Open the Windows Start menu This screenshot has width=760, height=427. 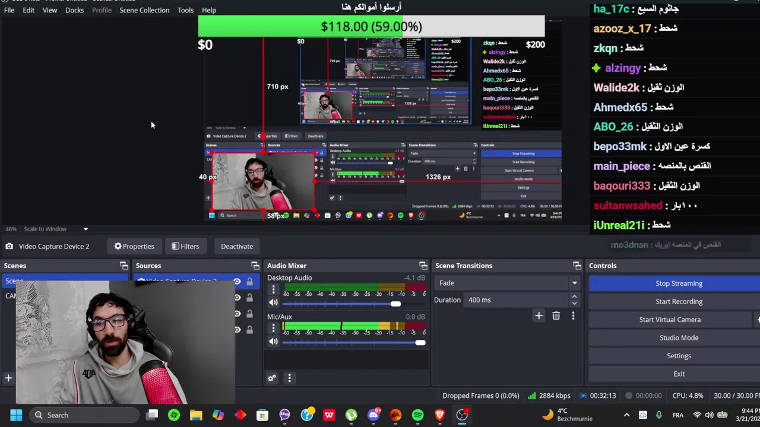coord(16,415)
